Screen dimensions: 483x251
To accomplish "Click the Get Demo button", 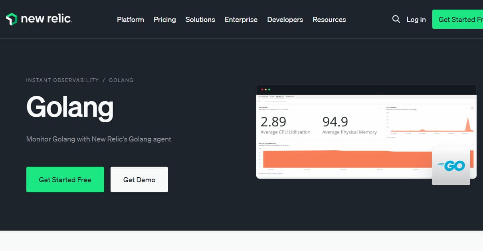I will [x=139, y=179].
